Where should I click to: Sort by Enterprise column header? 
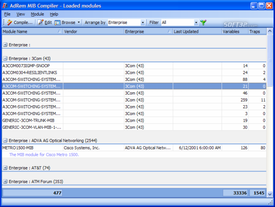[148, 31]
